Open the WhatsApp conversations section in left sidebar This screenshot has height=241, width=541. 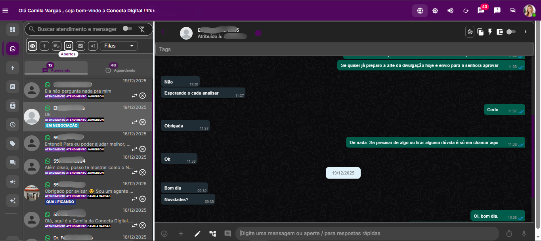(x=12, y=48)
